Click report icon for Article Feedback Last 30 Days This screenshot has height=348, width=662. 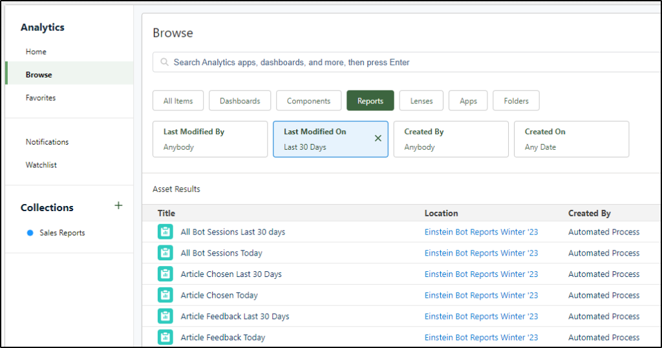tap(165, 316)
